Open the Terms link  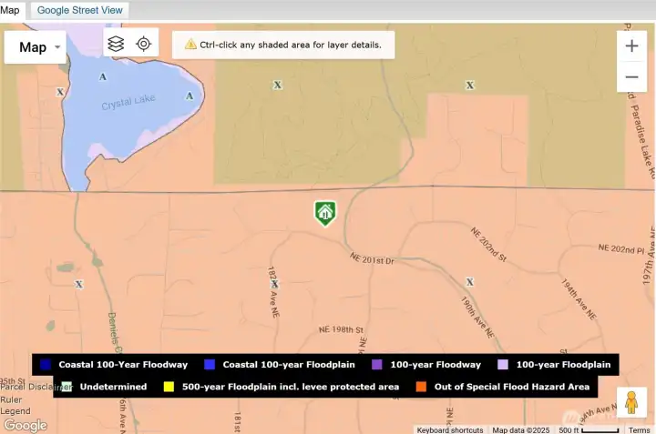pyautogui.click(x=639, y=429)
